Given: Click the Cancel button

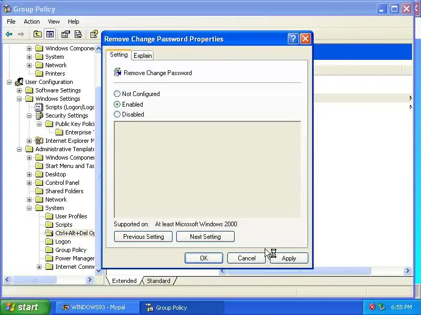Looking at the screenshot, I should [x=246, y=258].
